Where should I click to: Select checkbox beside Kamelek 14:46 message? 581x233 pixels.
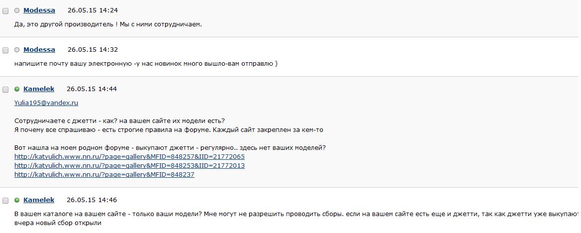5,201
